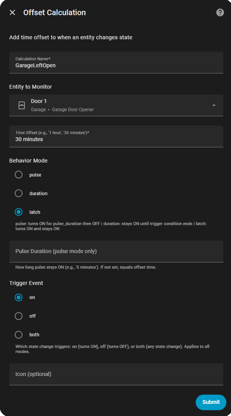231x416 pixels.
Task: Click the Icon (optional) field
Action: 116,374
